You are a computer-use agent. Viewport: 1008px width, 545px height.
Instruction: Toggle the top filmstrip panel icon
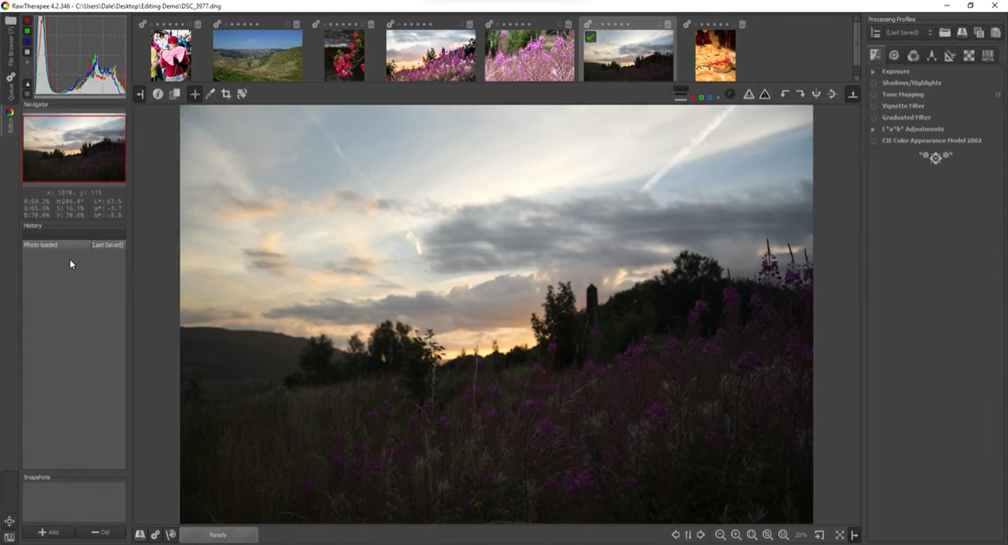pos(852,95)
